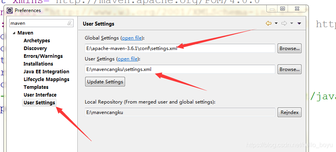Click the Local Repository label text
The image size is (336, 152).
click(x=150, y=102)
